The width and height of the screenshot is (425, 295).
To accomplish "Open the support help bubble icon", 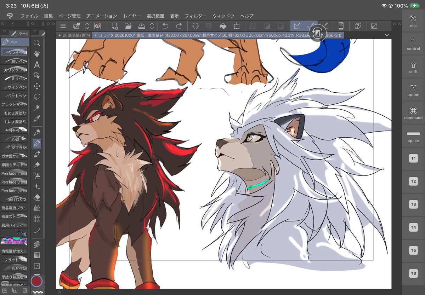I will point(357,26).
